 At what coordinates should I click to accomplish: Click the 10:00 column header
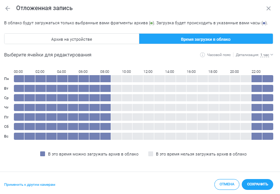[126, 71]
